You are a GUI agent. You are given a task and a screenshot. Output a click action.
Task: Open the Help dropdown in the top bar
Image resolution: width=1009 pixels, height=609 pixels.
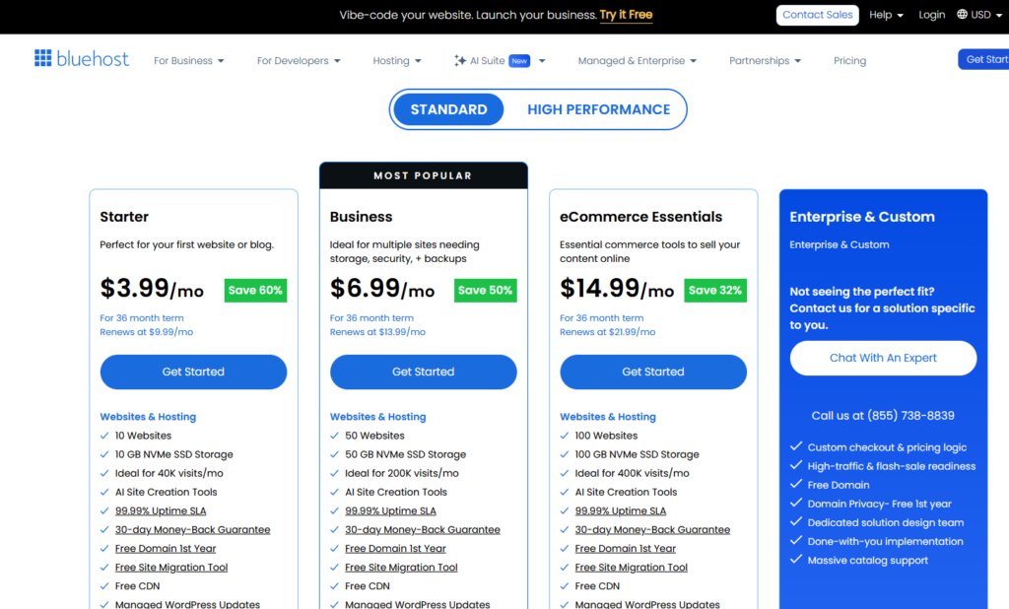pyautogui.click(x=886, y=15)
